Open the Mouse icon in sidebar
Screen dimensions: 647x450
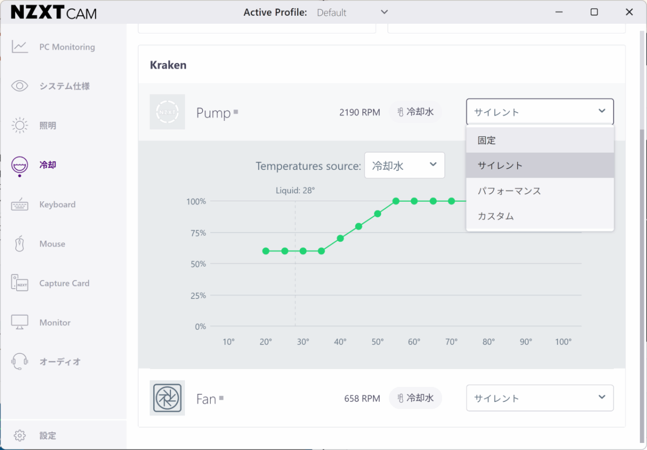[20, 244]
